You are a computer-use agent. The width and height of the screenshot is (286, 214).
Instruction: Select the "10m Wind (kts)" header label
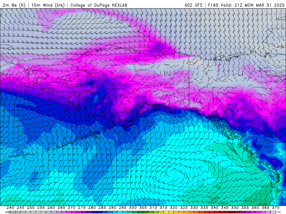pyautogui.click(x=48, y=5)
